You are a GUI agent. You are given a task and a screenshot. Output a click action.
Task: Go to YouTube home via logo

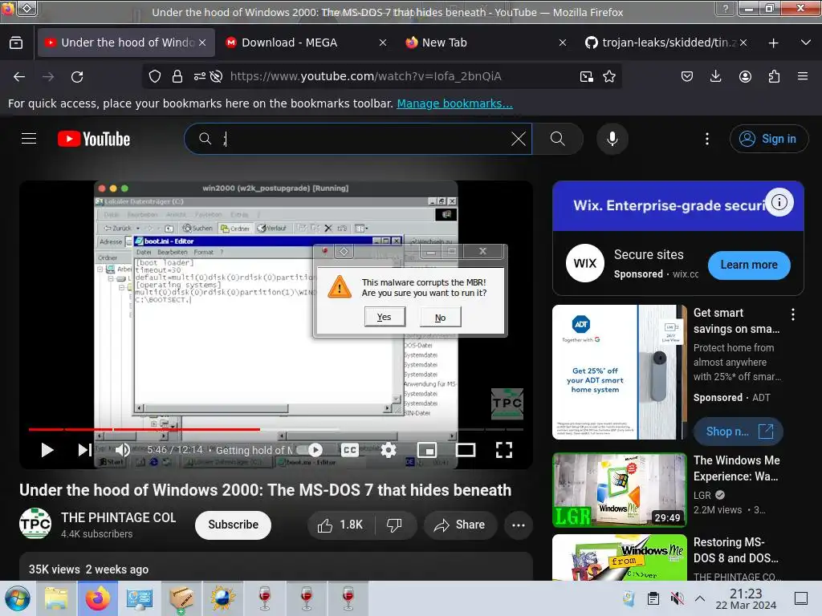pos(94,139)
